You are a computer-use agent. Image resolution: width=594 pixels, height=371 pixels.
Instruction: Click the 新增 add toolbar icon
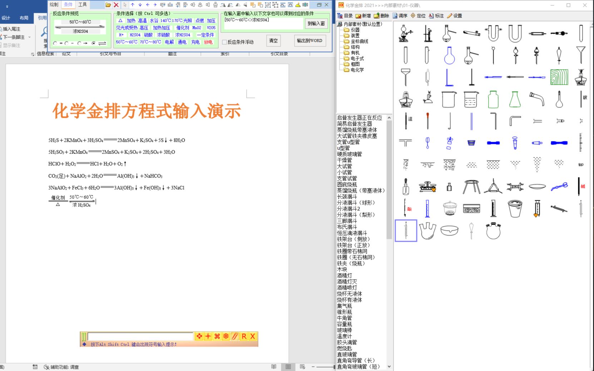363,16
